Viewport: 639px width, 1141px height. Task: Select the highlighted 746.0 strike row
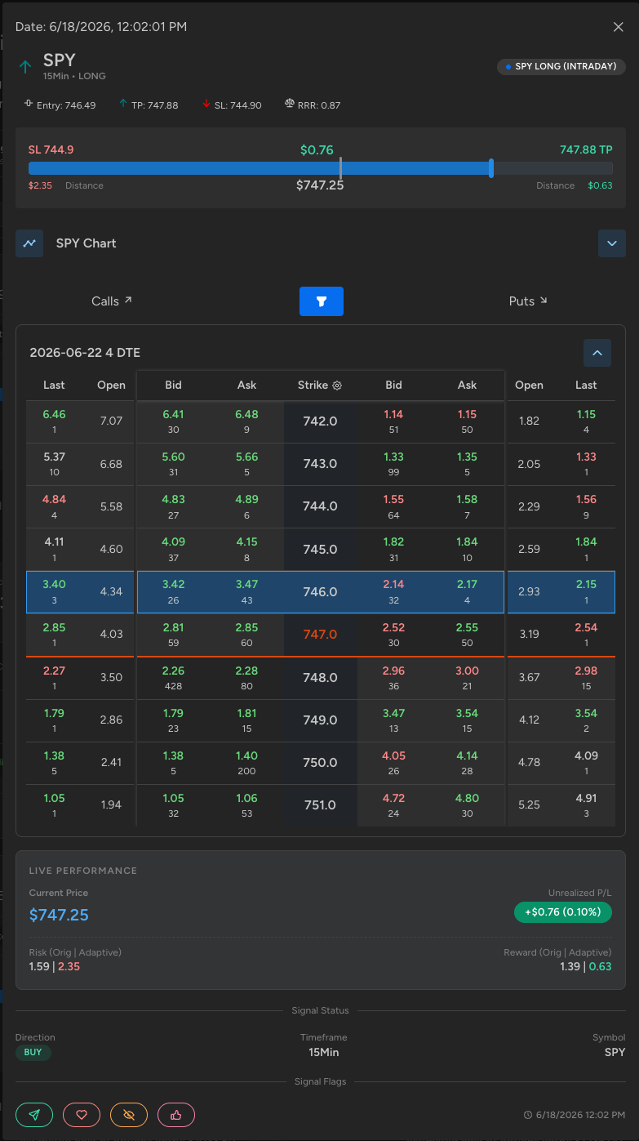point(321,592)
